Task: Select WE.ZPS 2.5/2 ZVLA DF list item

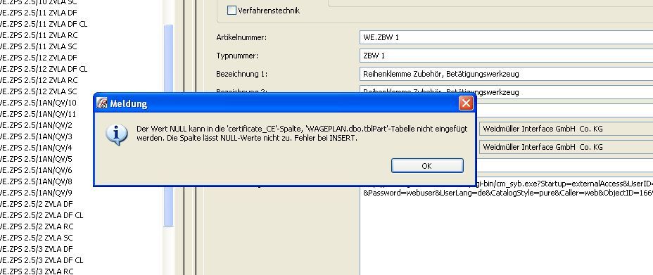Action: [37, 204]
